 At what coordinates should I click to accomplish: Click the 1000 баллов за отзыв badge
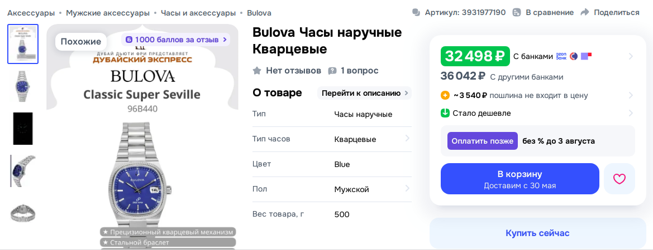pos(176,40)
